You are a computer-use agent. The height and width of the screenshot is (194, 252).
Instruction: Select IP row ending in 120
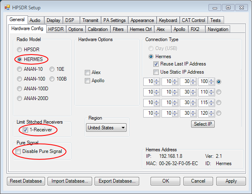point(219,113)
